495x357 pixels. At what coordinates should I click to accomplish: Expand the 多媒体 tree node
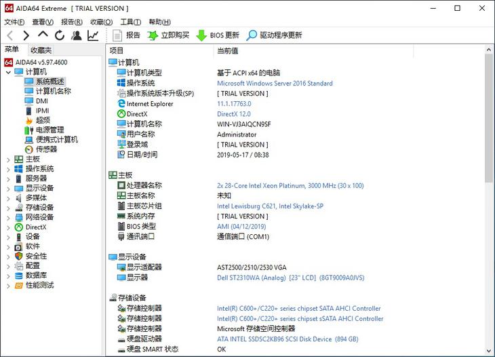pos(8,199)
